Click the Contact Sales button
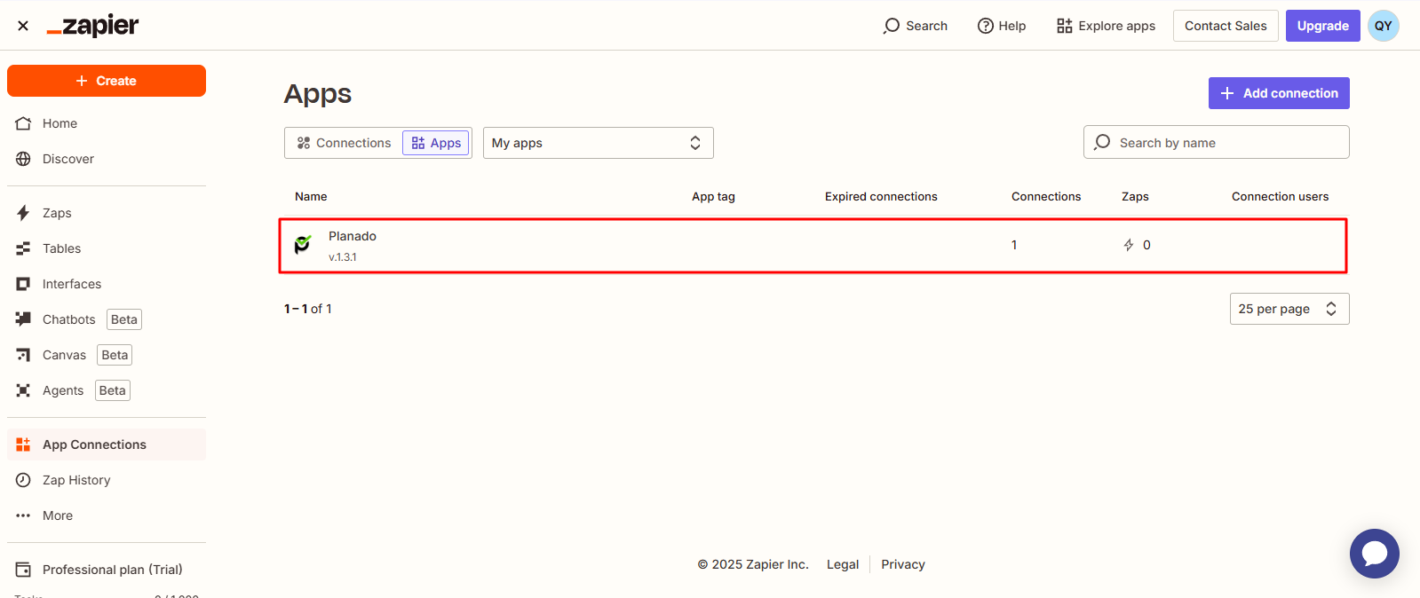This screenshot has height=598, width=1420. click(1226, 26)
